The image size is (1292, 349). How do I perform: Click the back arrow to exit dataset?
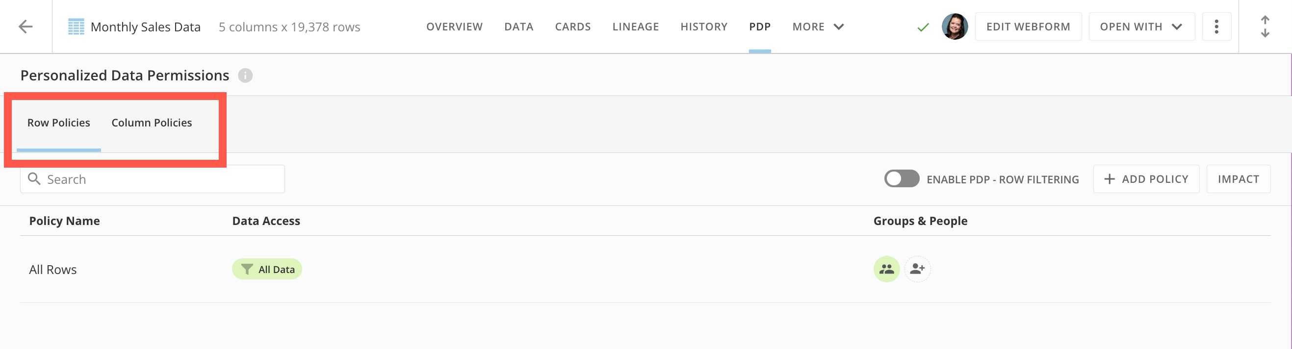pos(25,26)
